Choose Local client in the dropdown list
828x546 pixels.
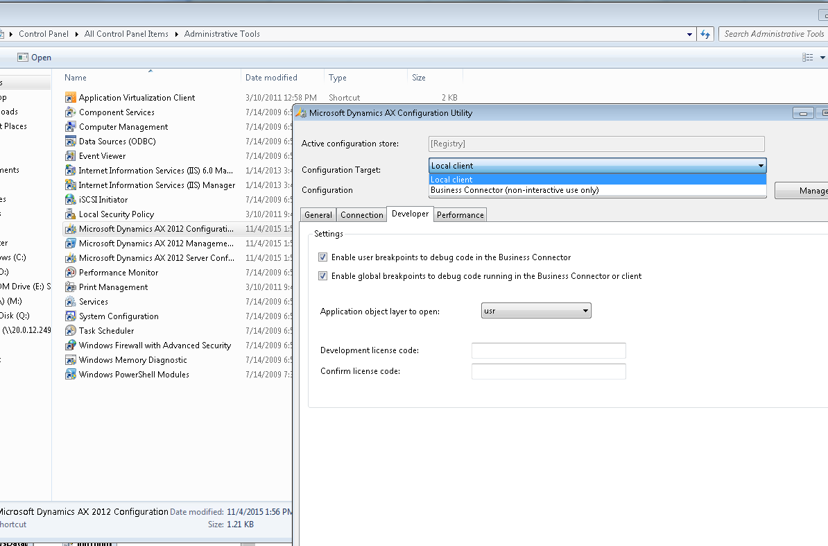tap(598, 180)
